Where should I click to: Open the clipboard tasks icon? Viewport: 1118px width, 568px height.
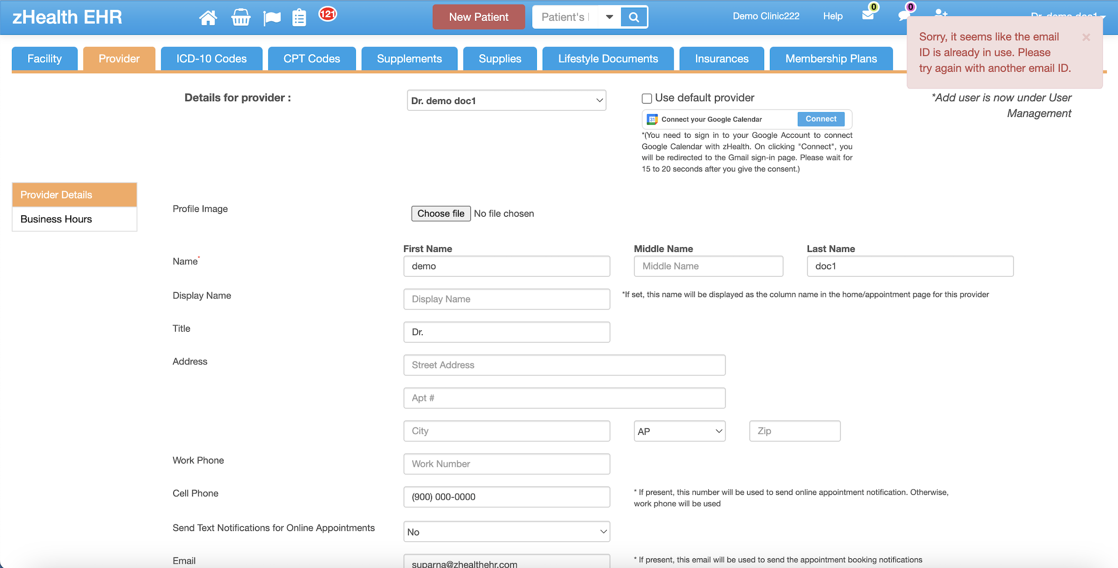299,17
